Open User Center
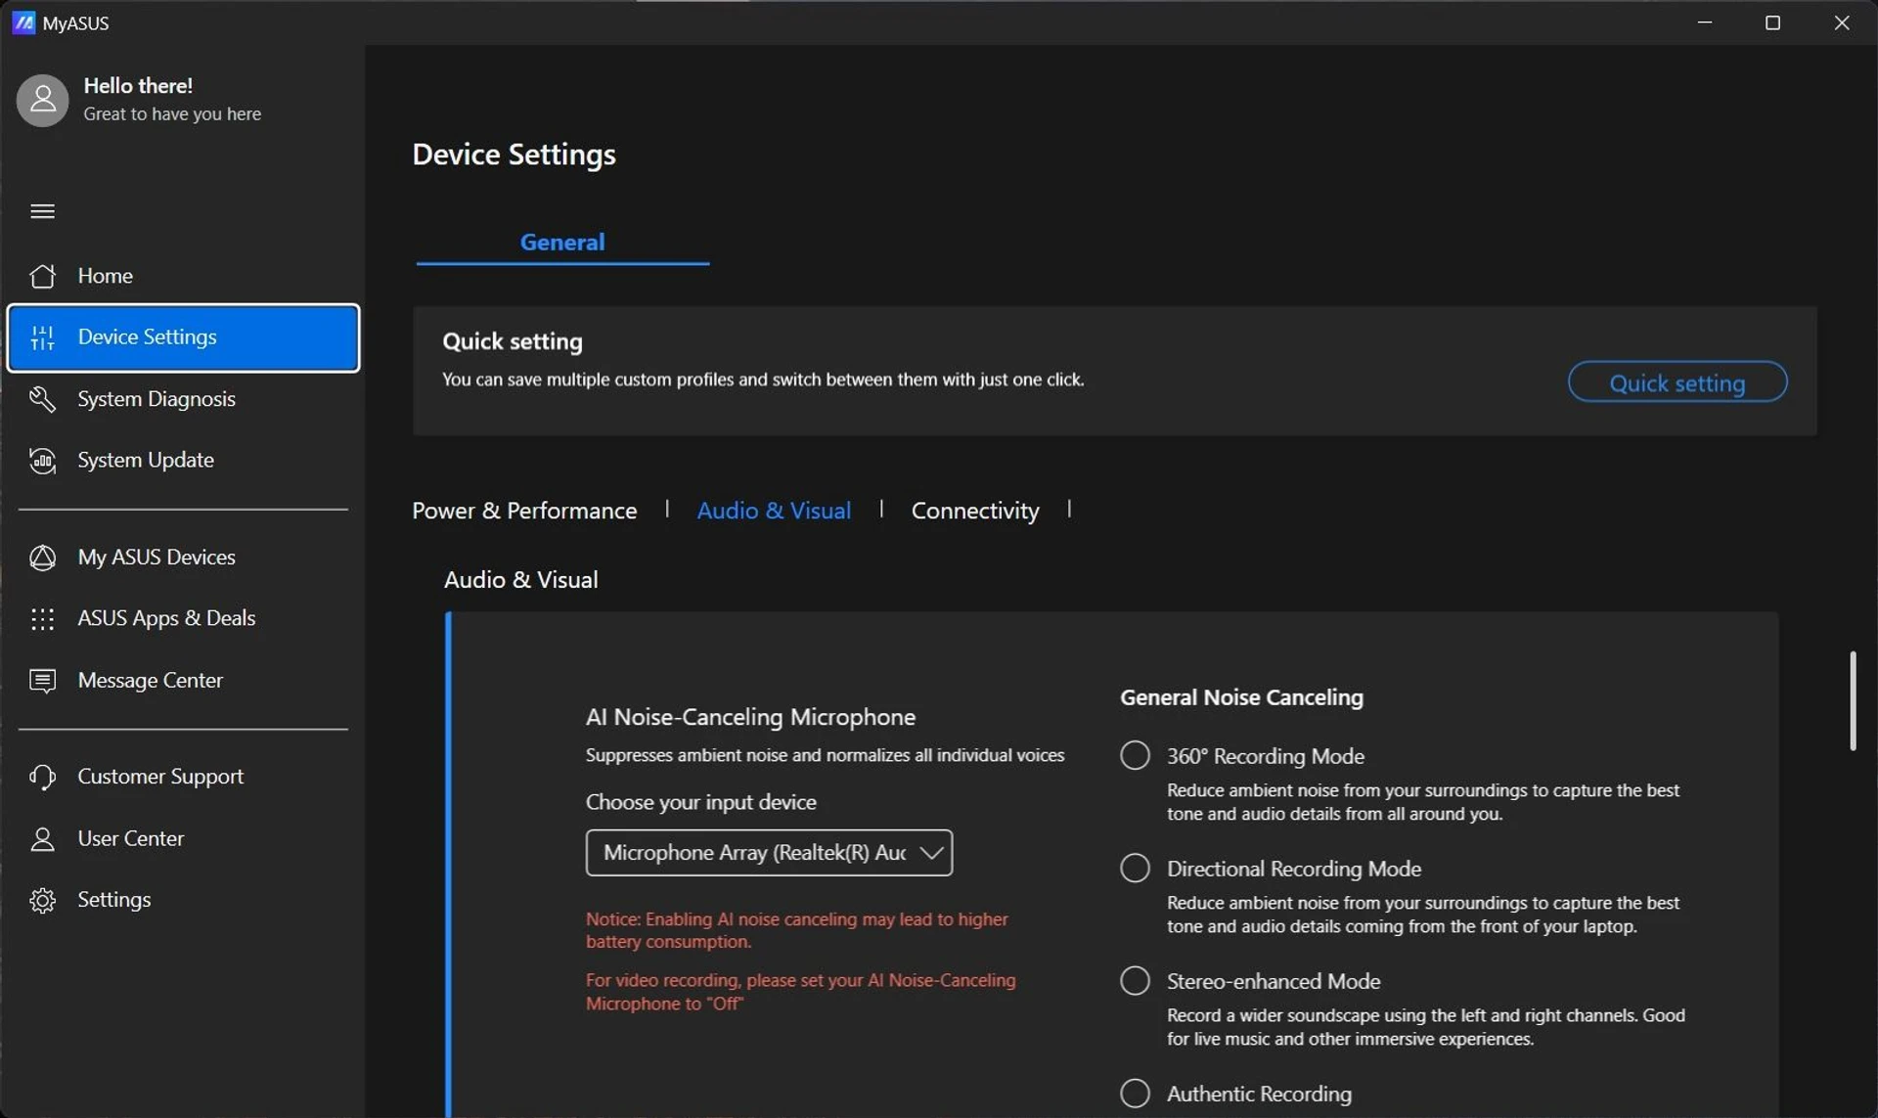 coord(183,839)
